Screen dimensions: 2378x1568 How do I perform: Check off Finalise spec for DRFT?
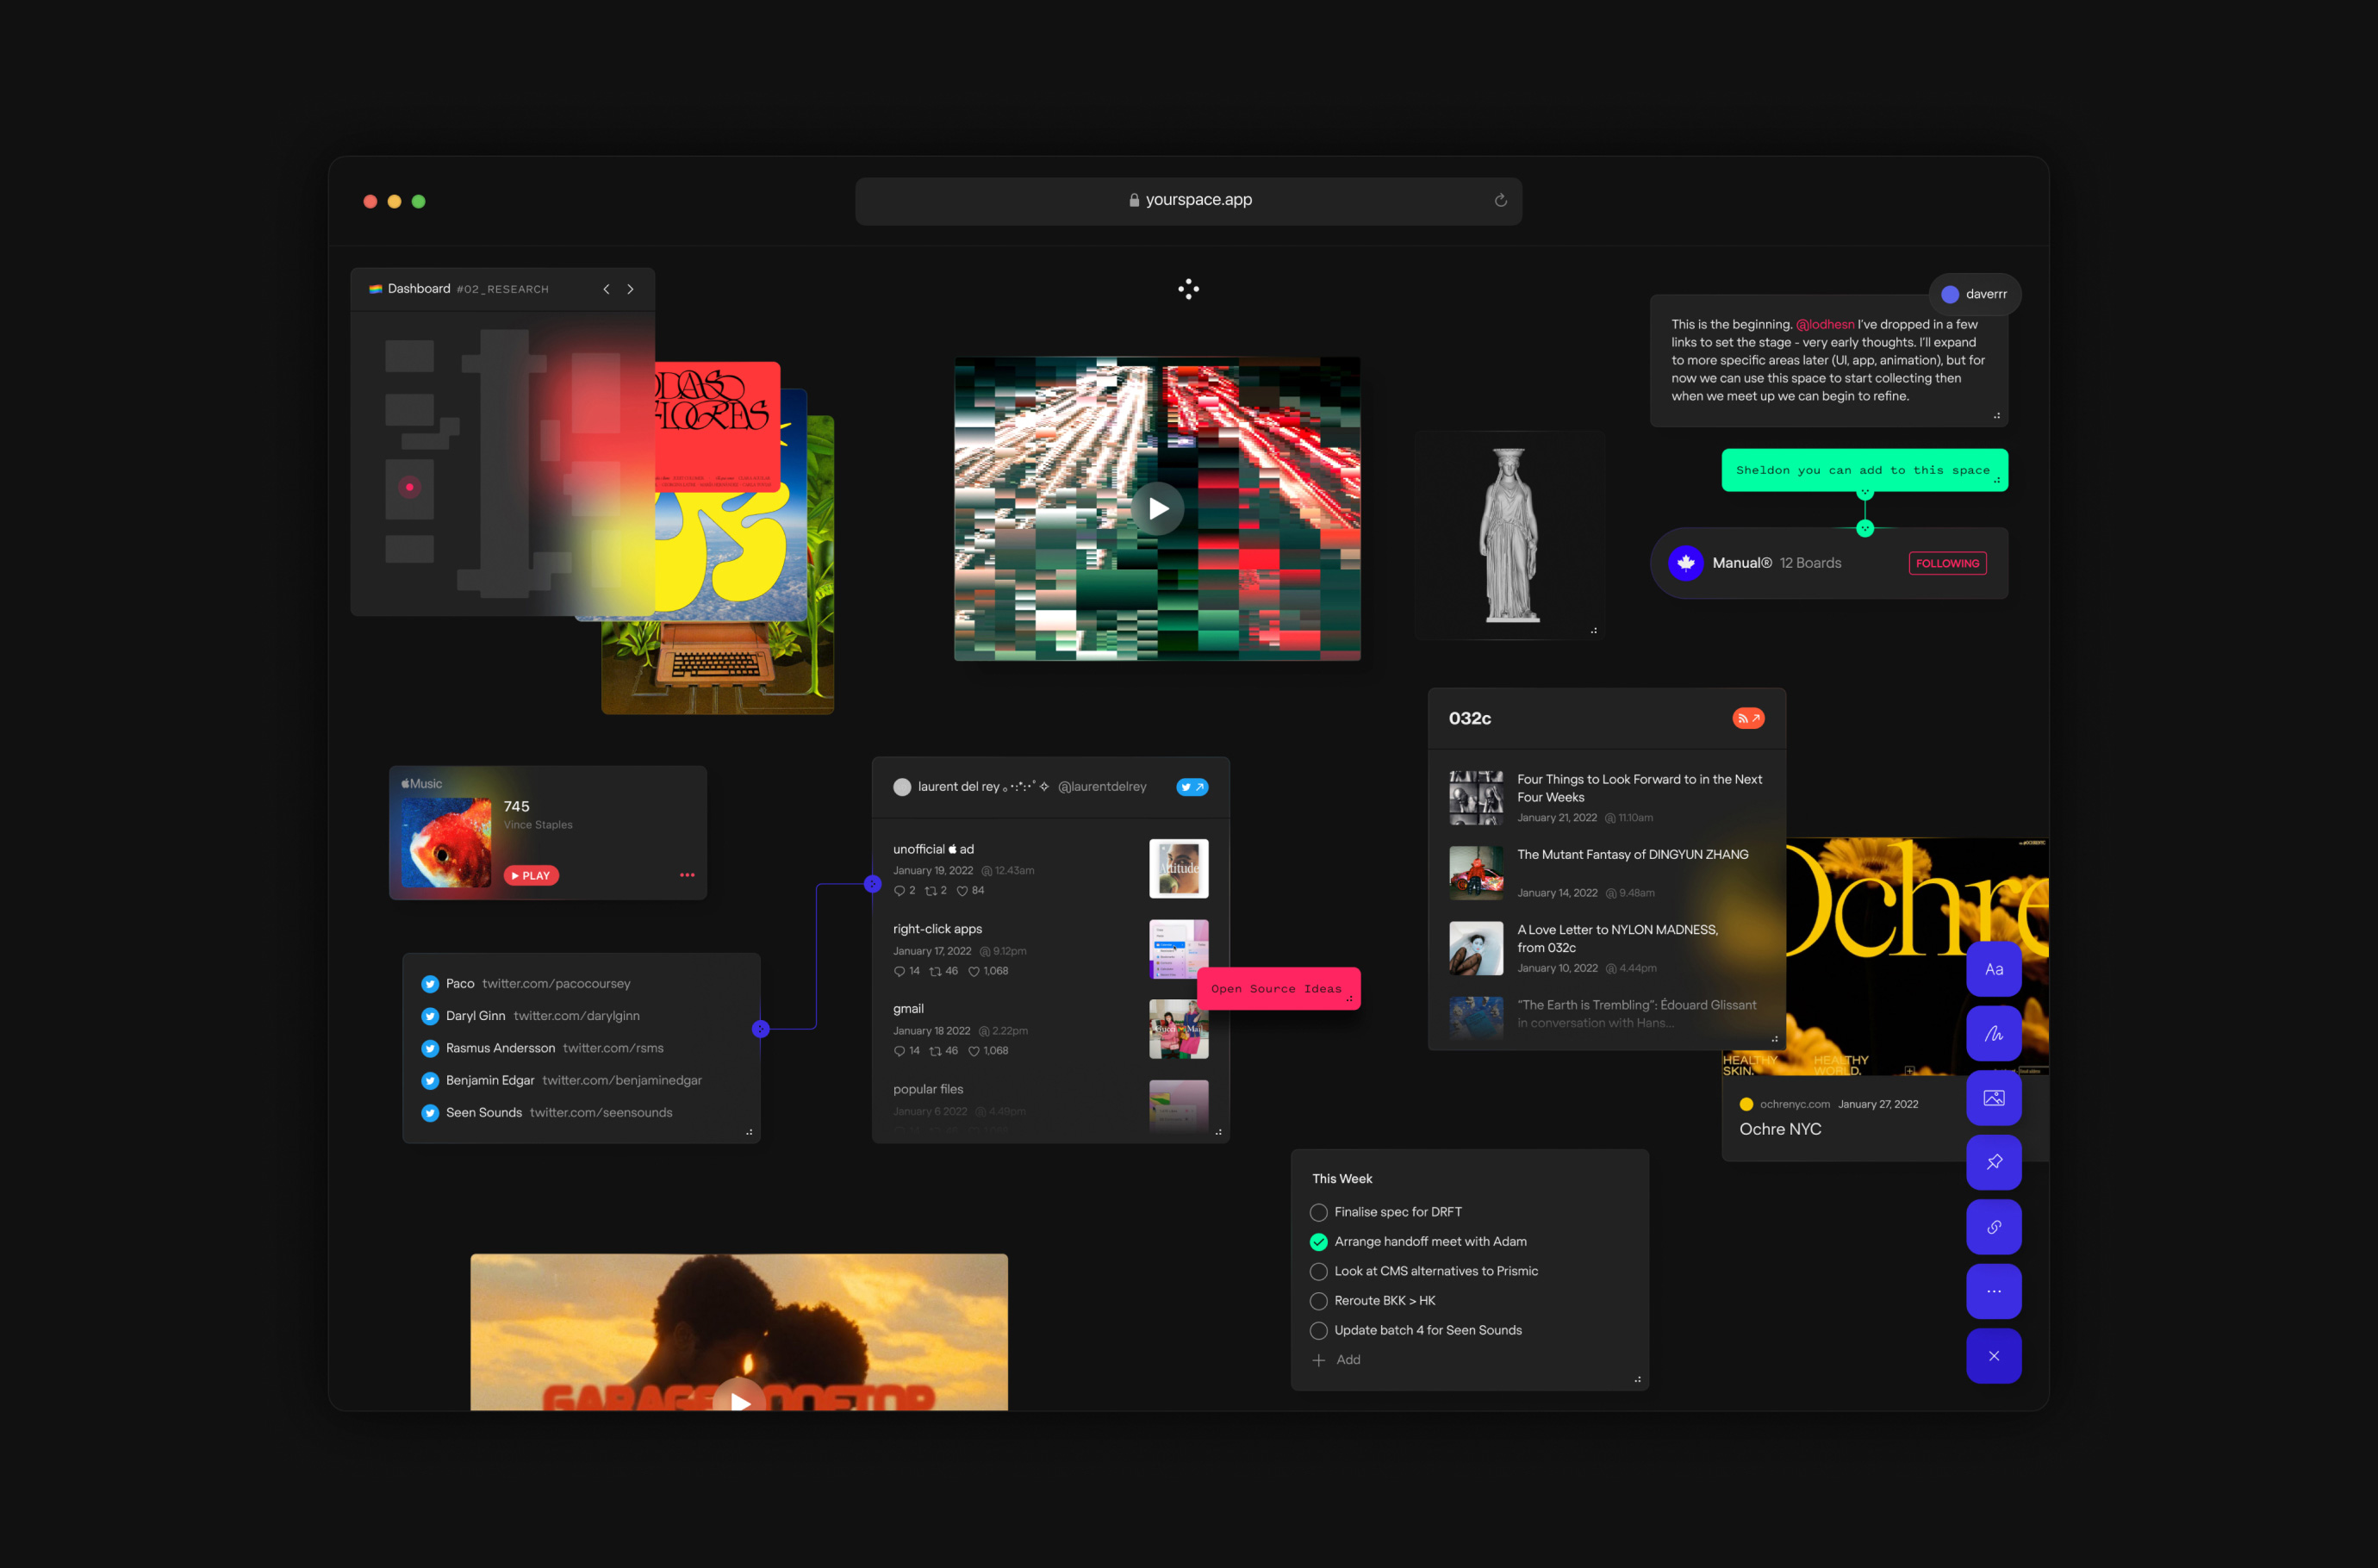1319,1212
